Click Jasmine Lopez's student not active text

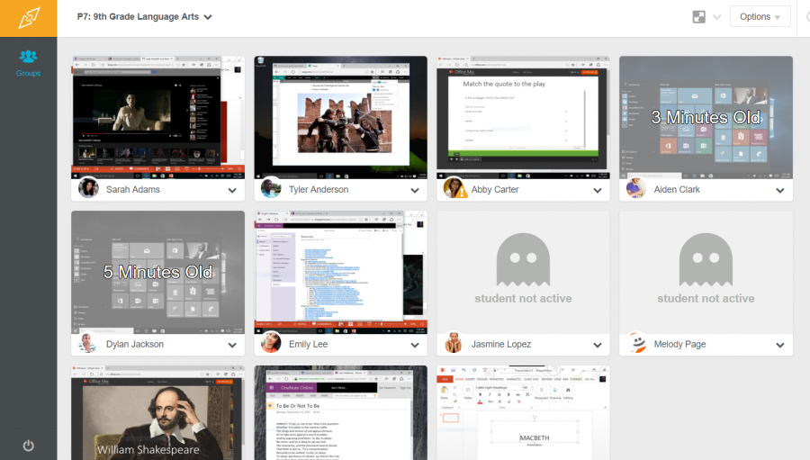(x=523, y=298)
